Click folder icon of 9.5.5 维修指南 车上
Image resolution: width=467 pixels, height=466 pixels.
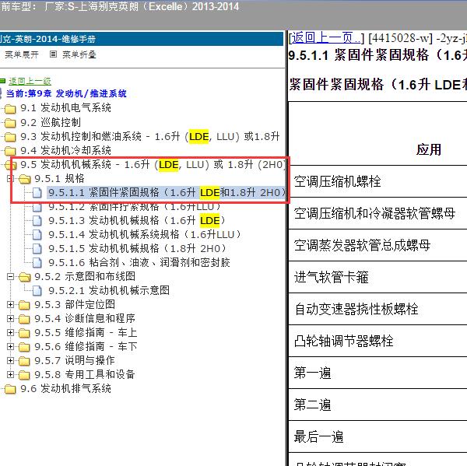coord(24,333)
